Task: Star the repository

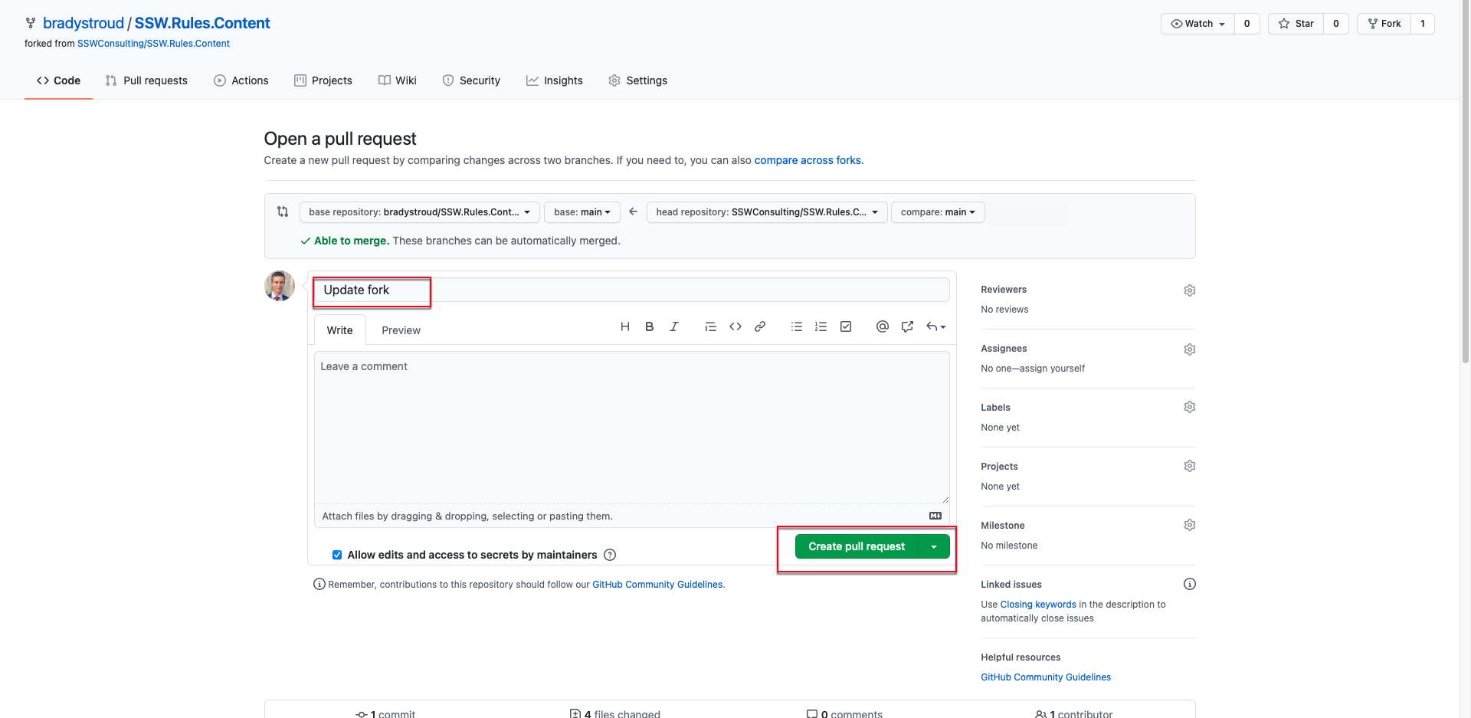Action: coord(1296,24)
